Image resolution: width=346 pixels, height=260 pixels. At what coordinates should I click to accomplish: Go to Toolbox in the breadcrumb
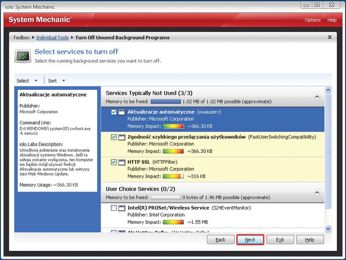coord(21,38)
